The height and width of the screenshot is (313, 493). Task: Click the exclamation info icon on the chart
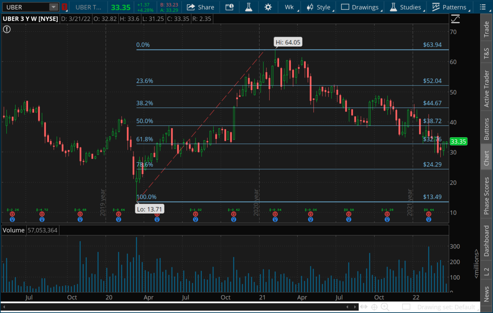tap(7, 29)
